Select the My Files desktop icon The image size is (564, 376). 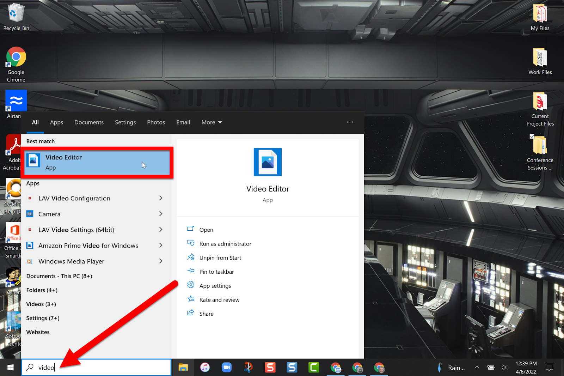point(540,17)
